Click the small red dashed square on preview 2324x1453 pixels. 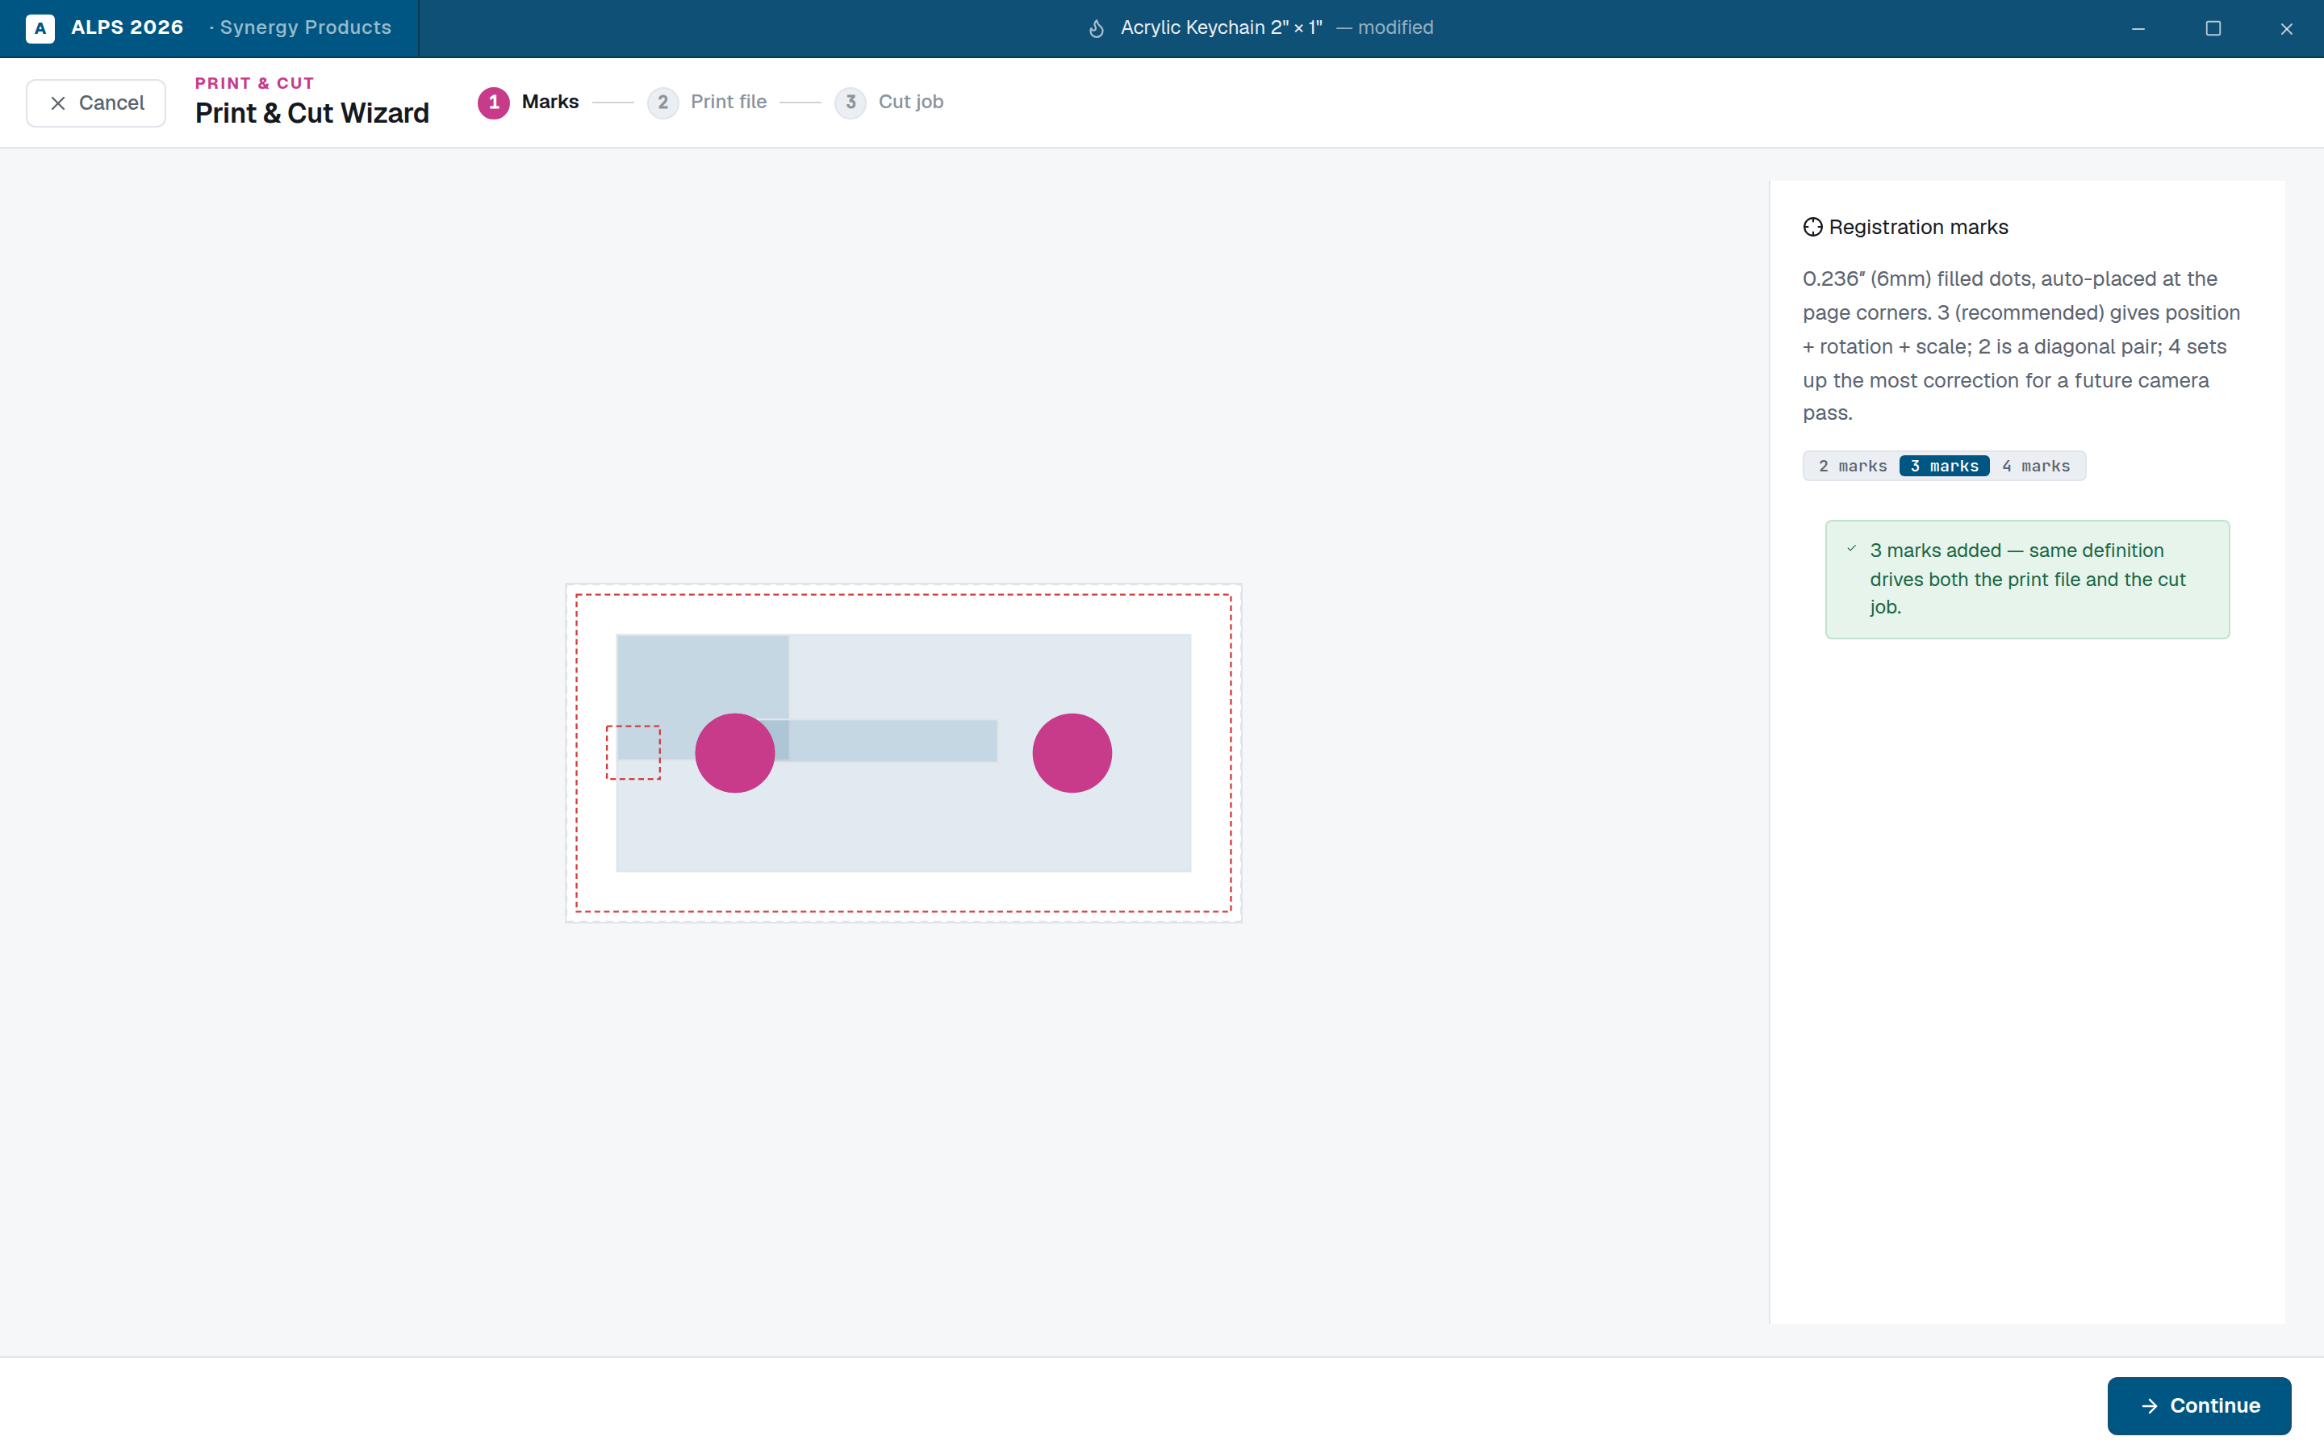tap(633, 752)
